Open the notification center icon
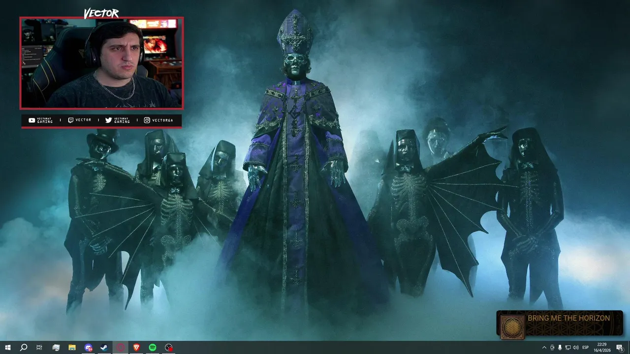The height and width of the screenshot is (354, 630). [x=620, y=348]
